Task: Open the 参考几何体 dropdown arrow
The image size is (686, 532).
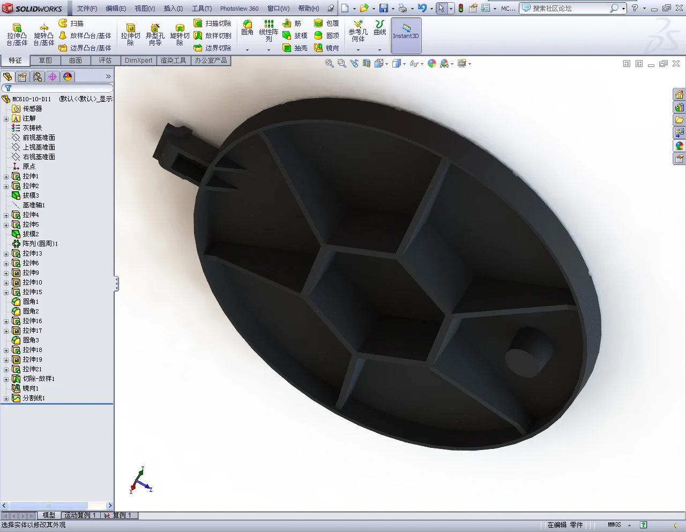Action: (x=358, y=50)
